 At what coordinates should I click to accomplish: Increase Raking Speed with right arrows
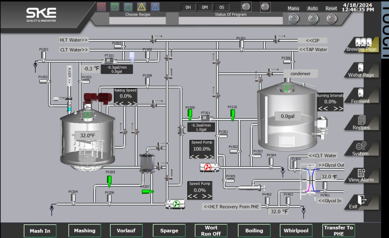[131, 103]
